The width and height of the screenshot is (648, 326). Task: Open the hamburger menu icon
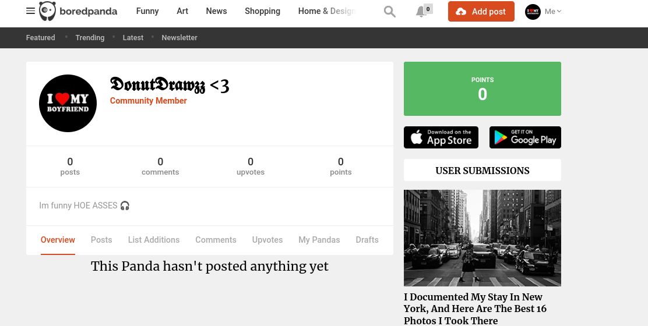(x=30, y=11)
